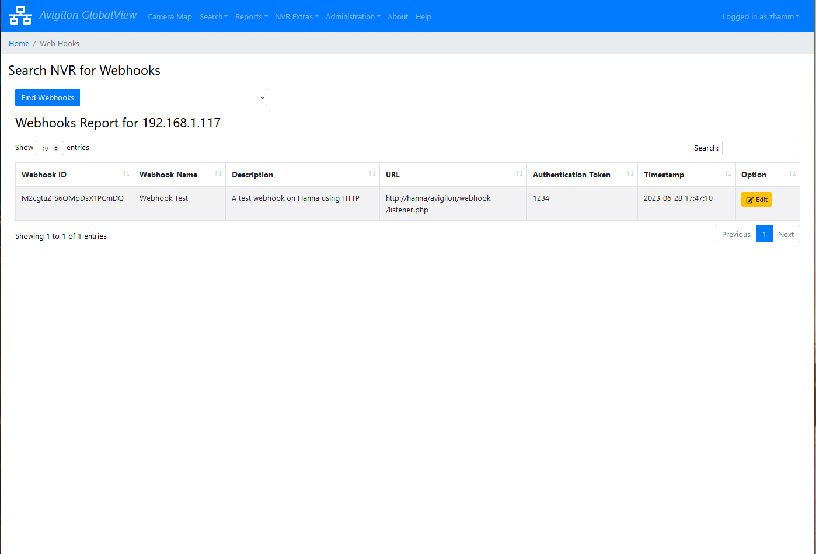Sort by Description column arrows

(x=372, y=174)
